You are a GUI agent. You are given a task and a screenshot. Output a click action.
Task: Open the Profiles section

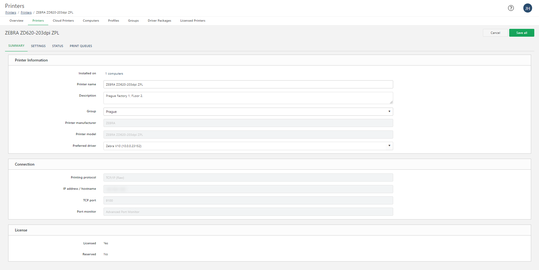[x=114, y=21]
